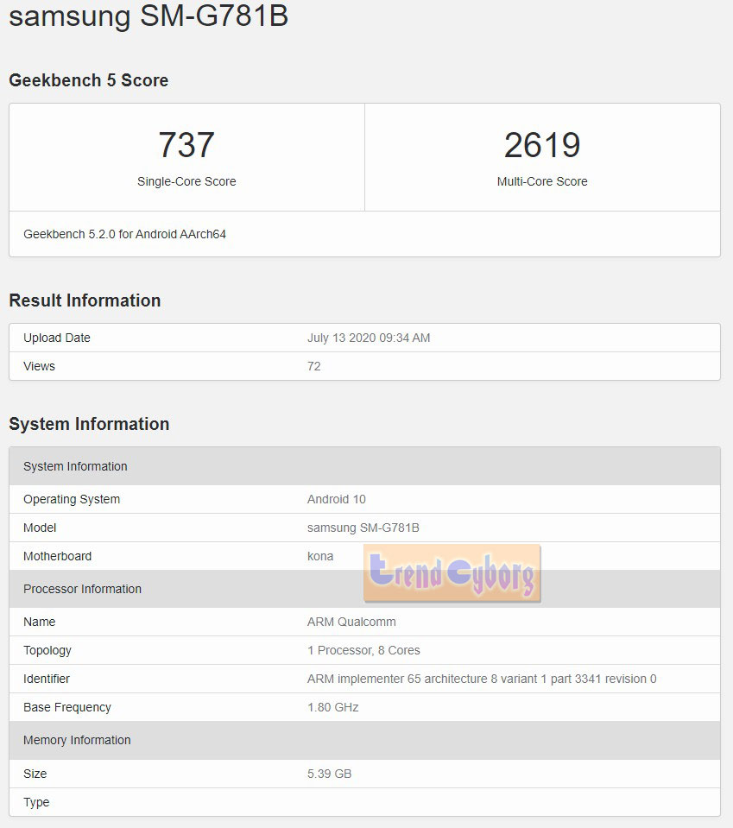733x828 pixels.
Task: Select the Result Information heading
Action: [85, 300]
